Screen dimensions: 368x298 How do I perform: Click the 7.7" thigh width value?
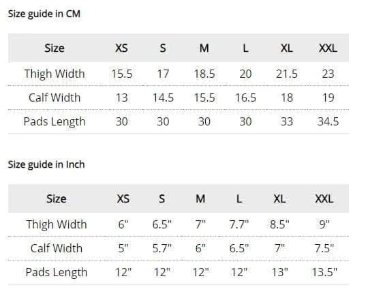point(239,224)
